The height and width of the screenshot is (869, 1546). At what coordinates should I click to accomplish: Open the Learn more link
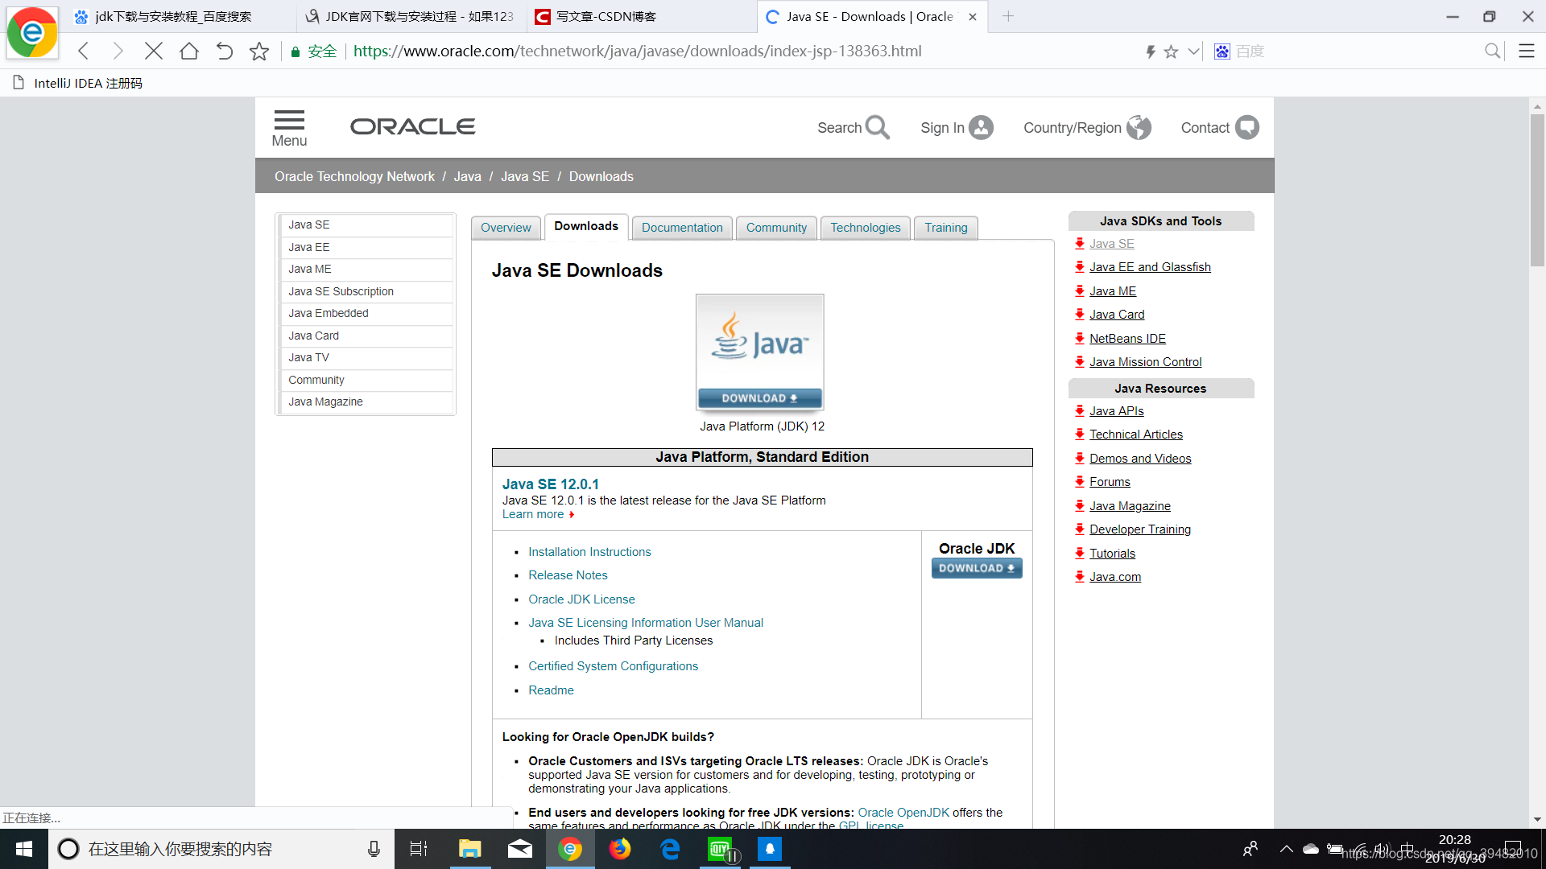tap(538, 514)
